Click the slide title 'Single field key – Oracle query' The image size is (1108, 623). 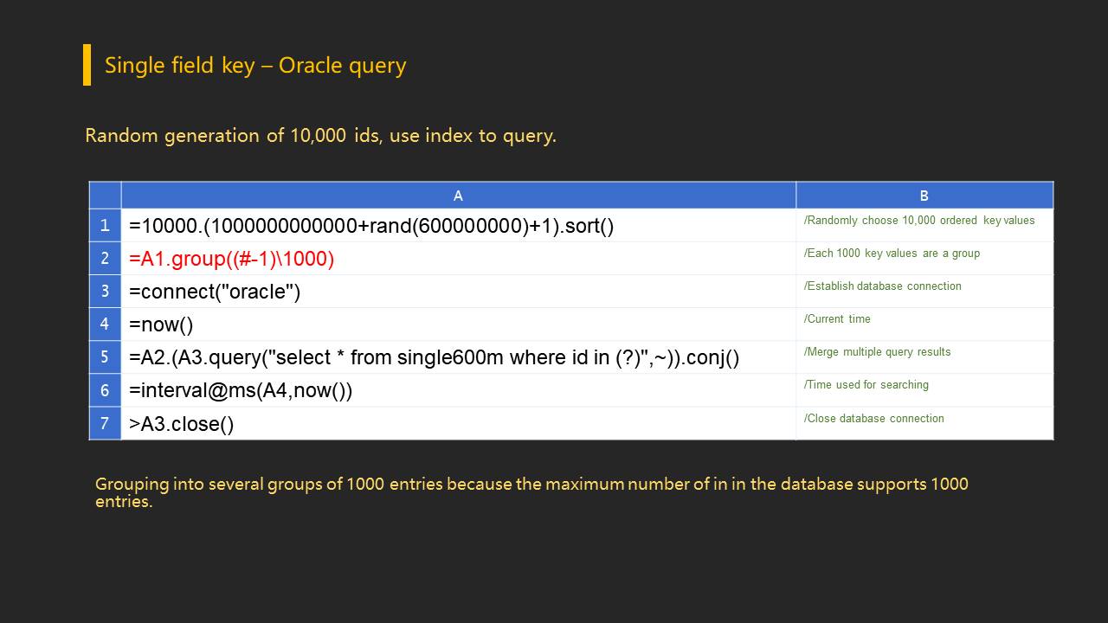[x=255, y=66]
